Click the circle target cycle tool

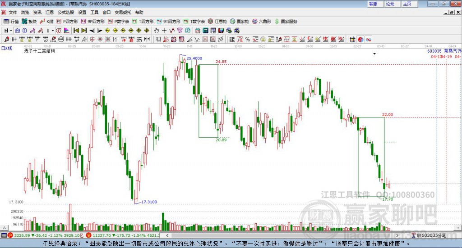(x=92, y=39)
